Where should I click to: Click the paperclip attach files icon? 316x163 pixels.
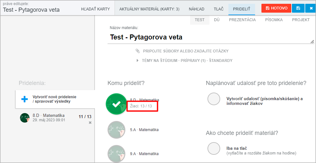pos(138,51)
